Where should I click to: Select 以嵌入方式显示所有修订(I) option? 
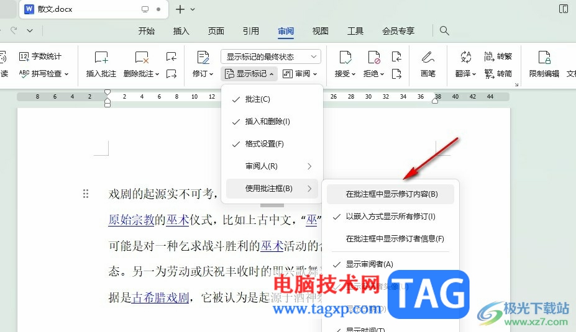[x=390, y=217]
